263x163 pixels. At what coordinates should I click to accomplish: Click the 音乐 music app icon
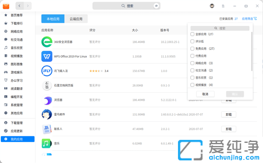click(47, 143)
